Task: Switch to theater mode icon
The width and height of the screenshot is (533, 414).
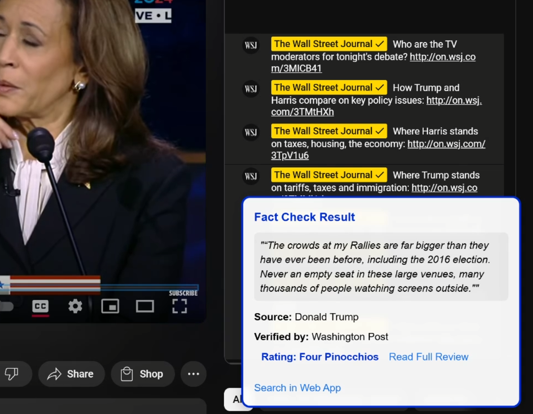Action: pos(145,306)
